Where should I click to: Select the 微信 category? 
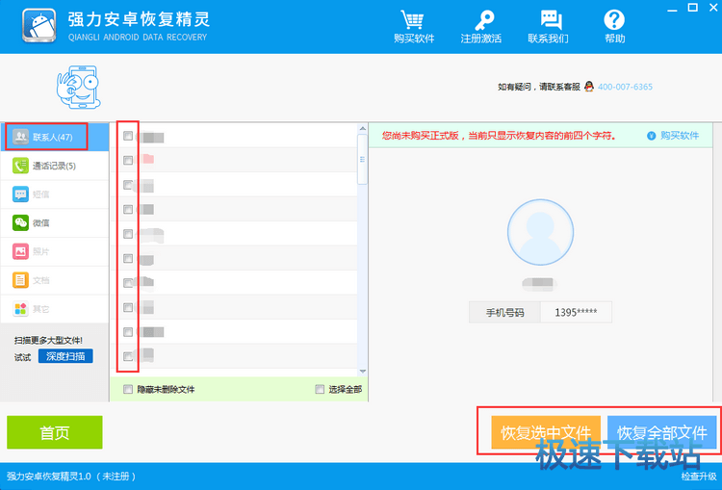click(54, 223)
